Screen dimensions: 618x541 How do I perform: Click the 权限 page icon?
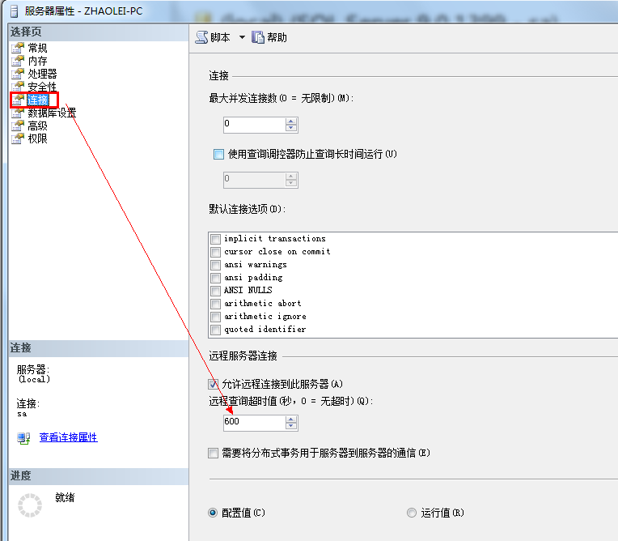click(x=18, y=138)
